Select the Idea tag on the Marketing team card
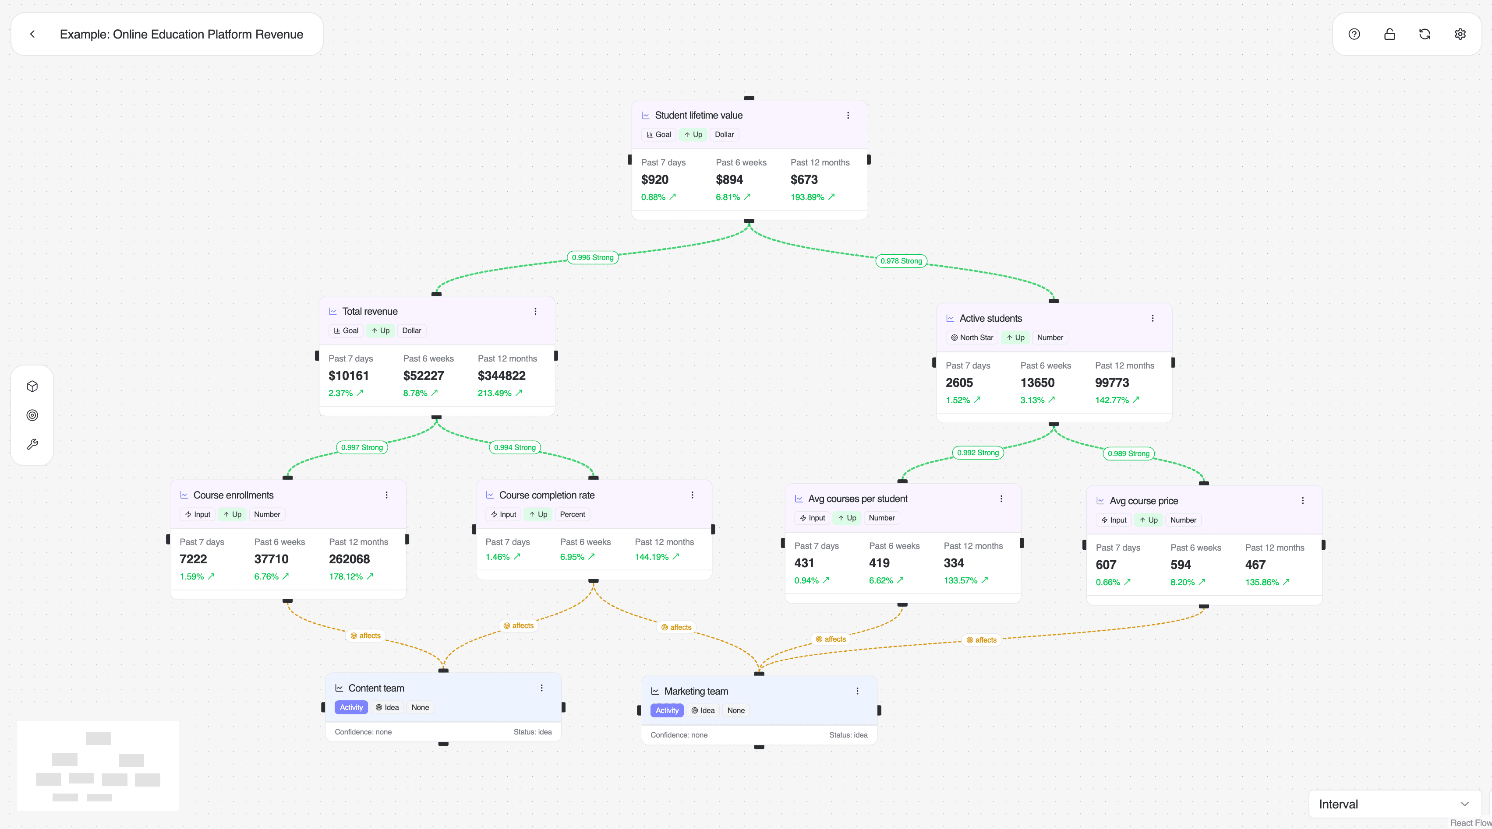This screenshot has height=829, width=1492. (703, 710)
